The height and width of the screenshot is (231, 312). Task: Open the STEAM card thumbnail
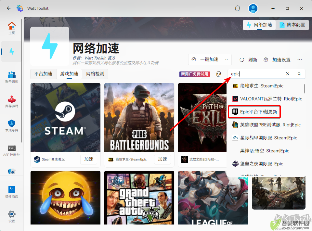pos(65,117)
